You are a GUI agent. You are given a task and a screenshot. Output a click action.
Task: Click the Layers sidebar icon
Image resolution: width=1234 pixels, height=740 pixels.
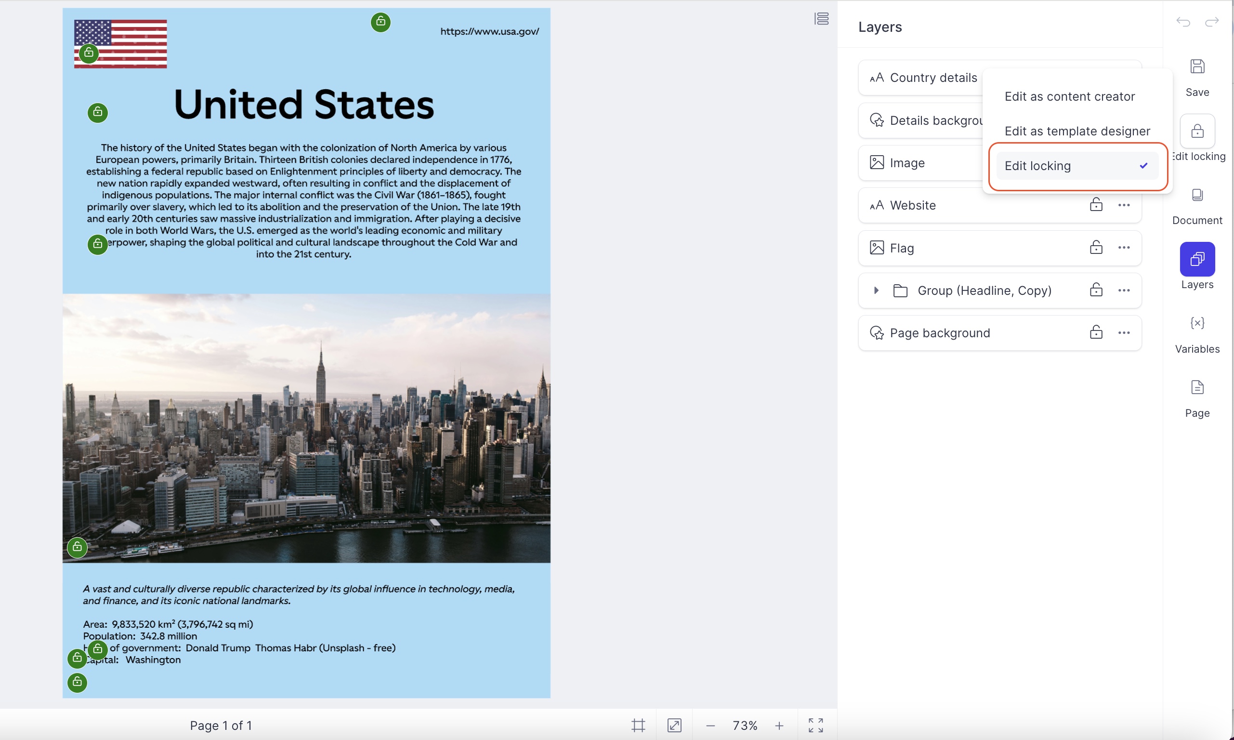[x=1197, y=259]
